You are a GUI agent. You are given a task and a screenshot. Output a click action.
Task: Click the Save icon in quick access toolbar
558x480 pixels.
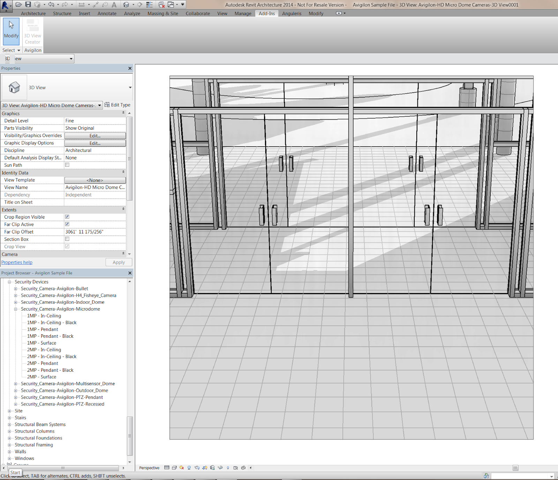click(x=28, y=5)
